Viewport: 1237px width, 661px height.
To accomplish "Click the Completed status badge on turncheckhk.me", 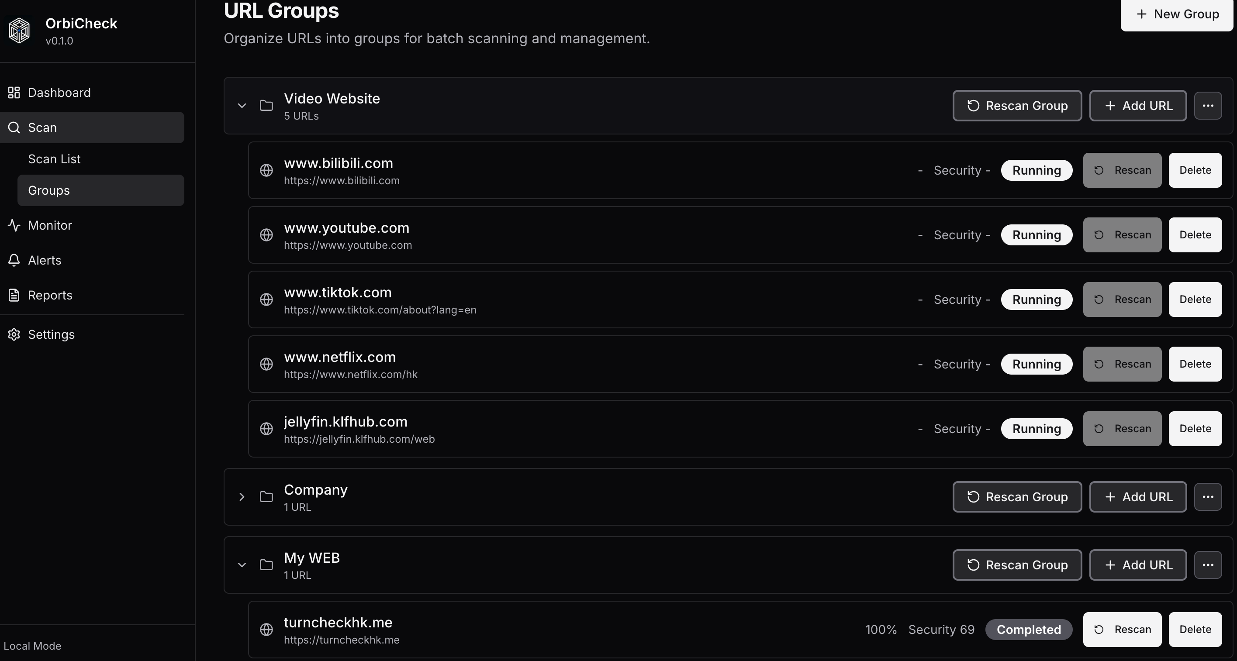I will 1029,629.
